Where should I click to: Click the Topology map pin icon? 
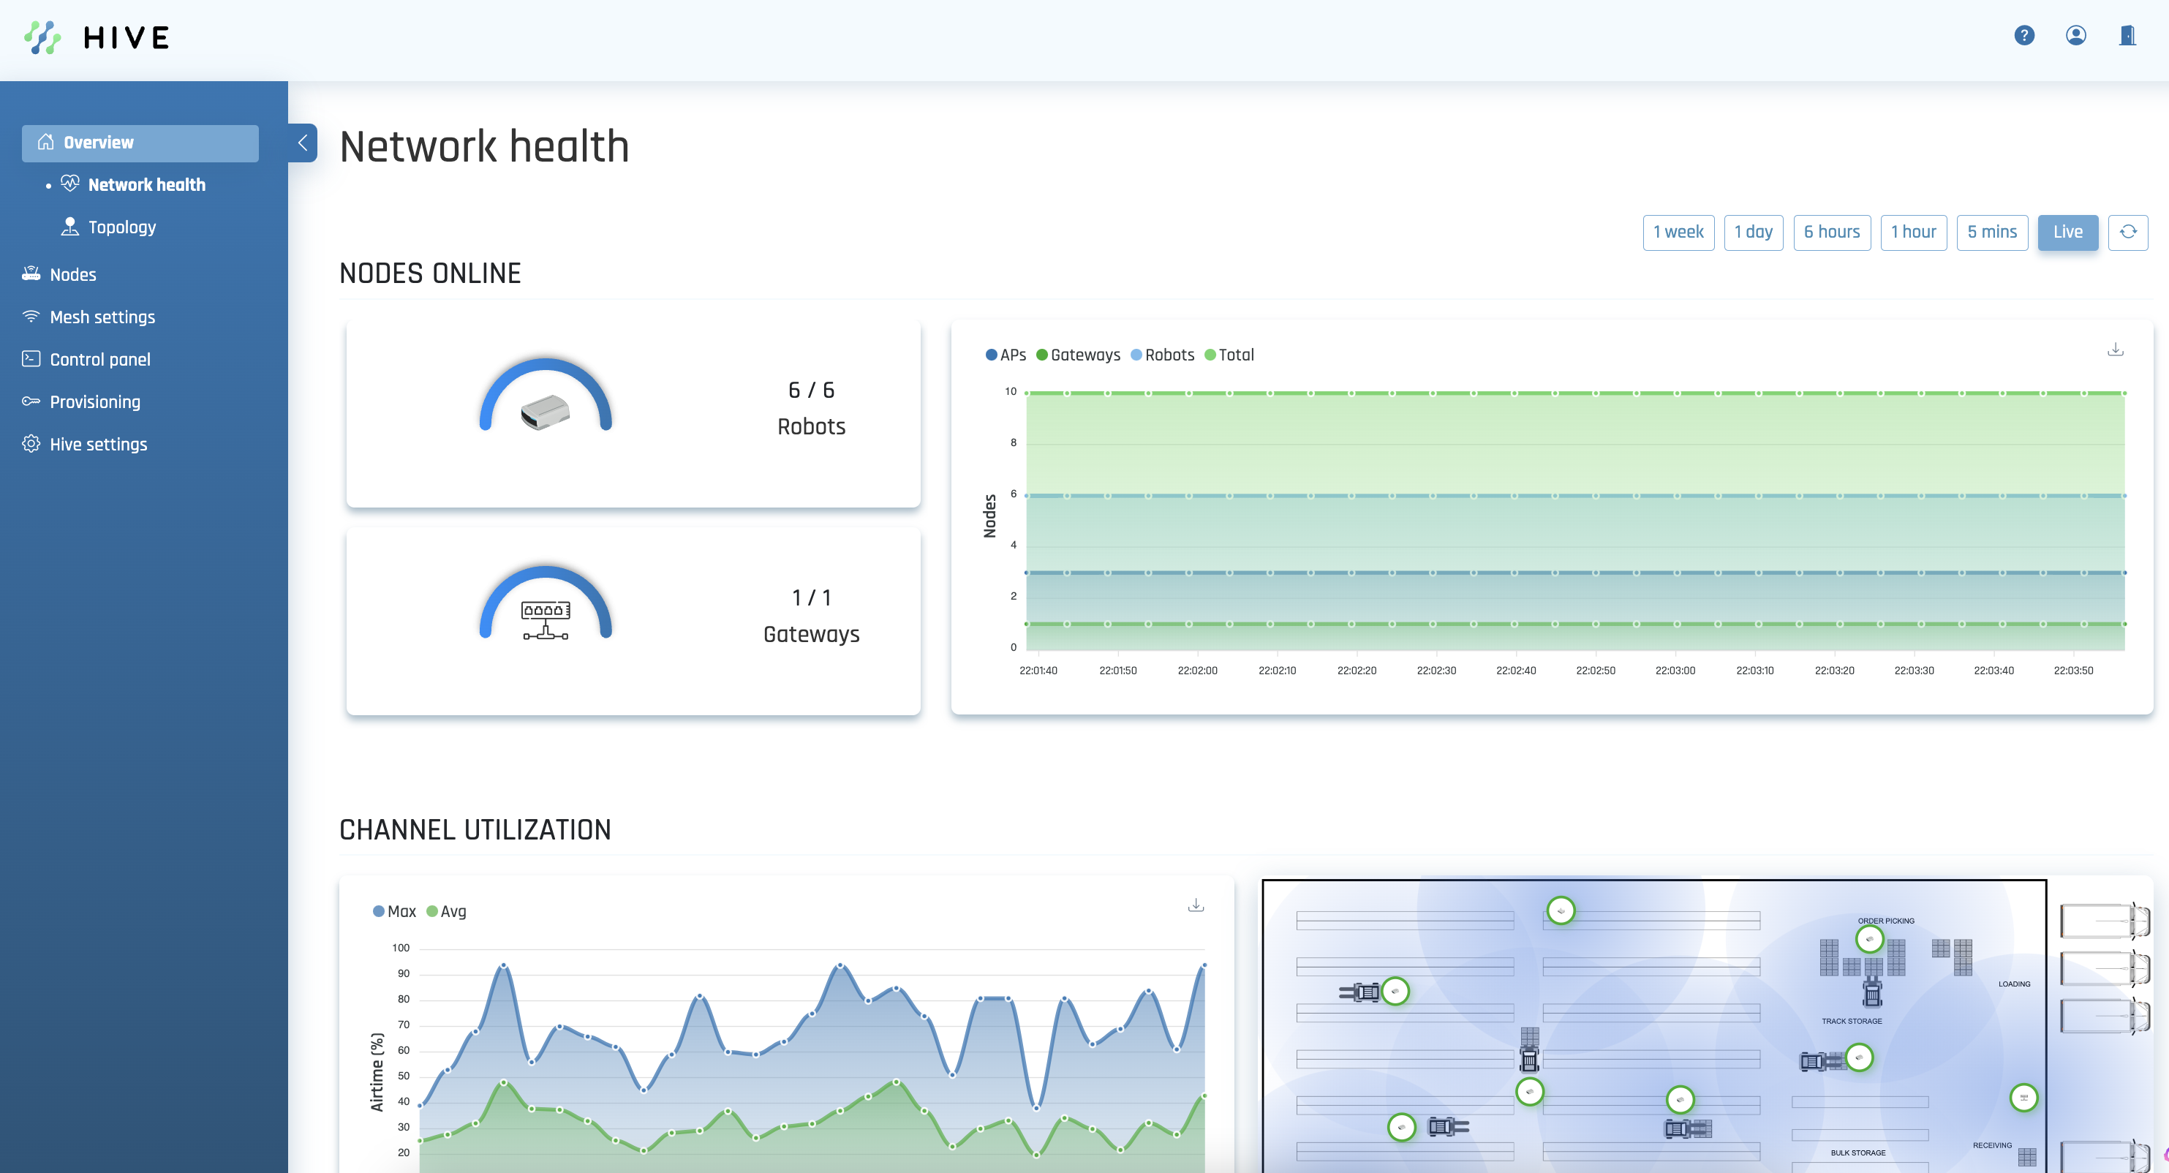pos(70,227)
